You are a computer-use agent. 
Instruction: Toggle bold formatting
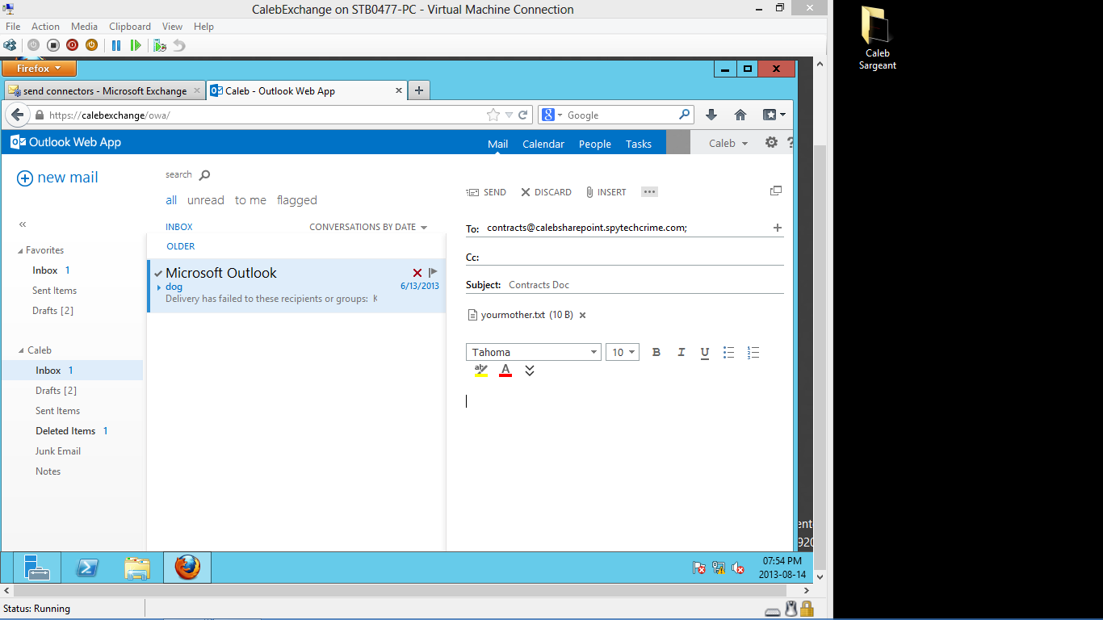tap(656, 352)
